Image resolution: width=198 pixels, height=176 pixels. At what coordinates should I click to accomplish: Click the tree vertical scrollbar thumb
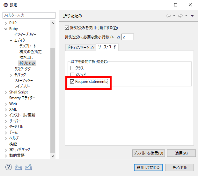point(53,100)
